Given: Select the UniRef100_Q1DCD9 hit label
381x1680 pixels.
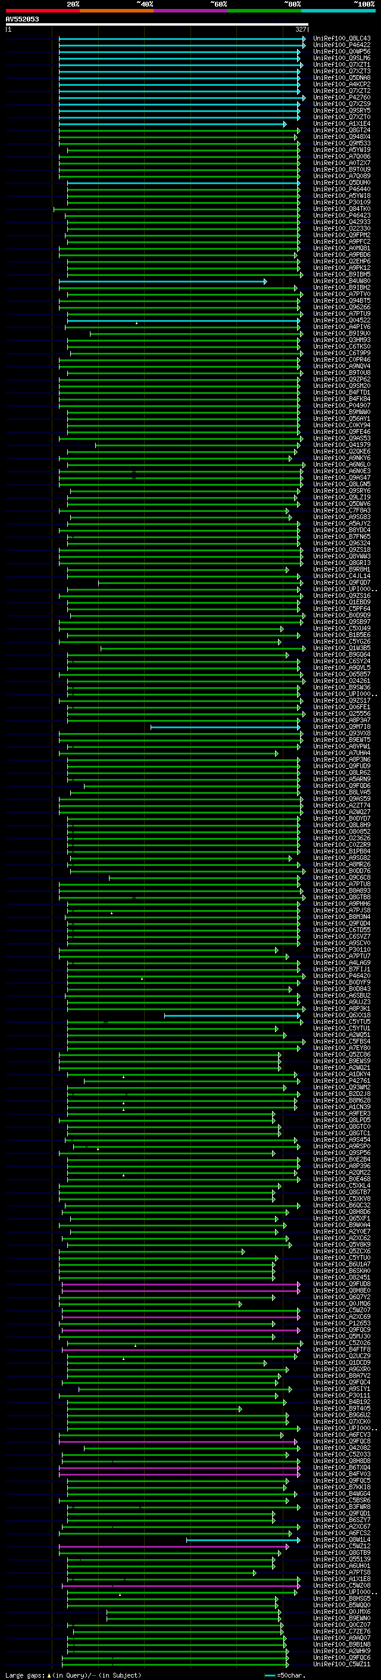Looking at the screenshot, I should pos(341,1362).
